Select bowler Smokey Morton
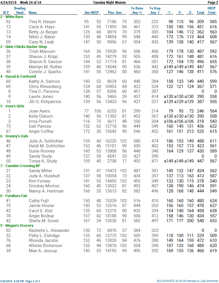 tap(44, 186)
